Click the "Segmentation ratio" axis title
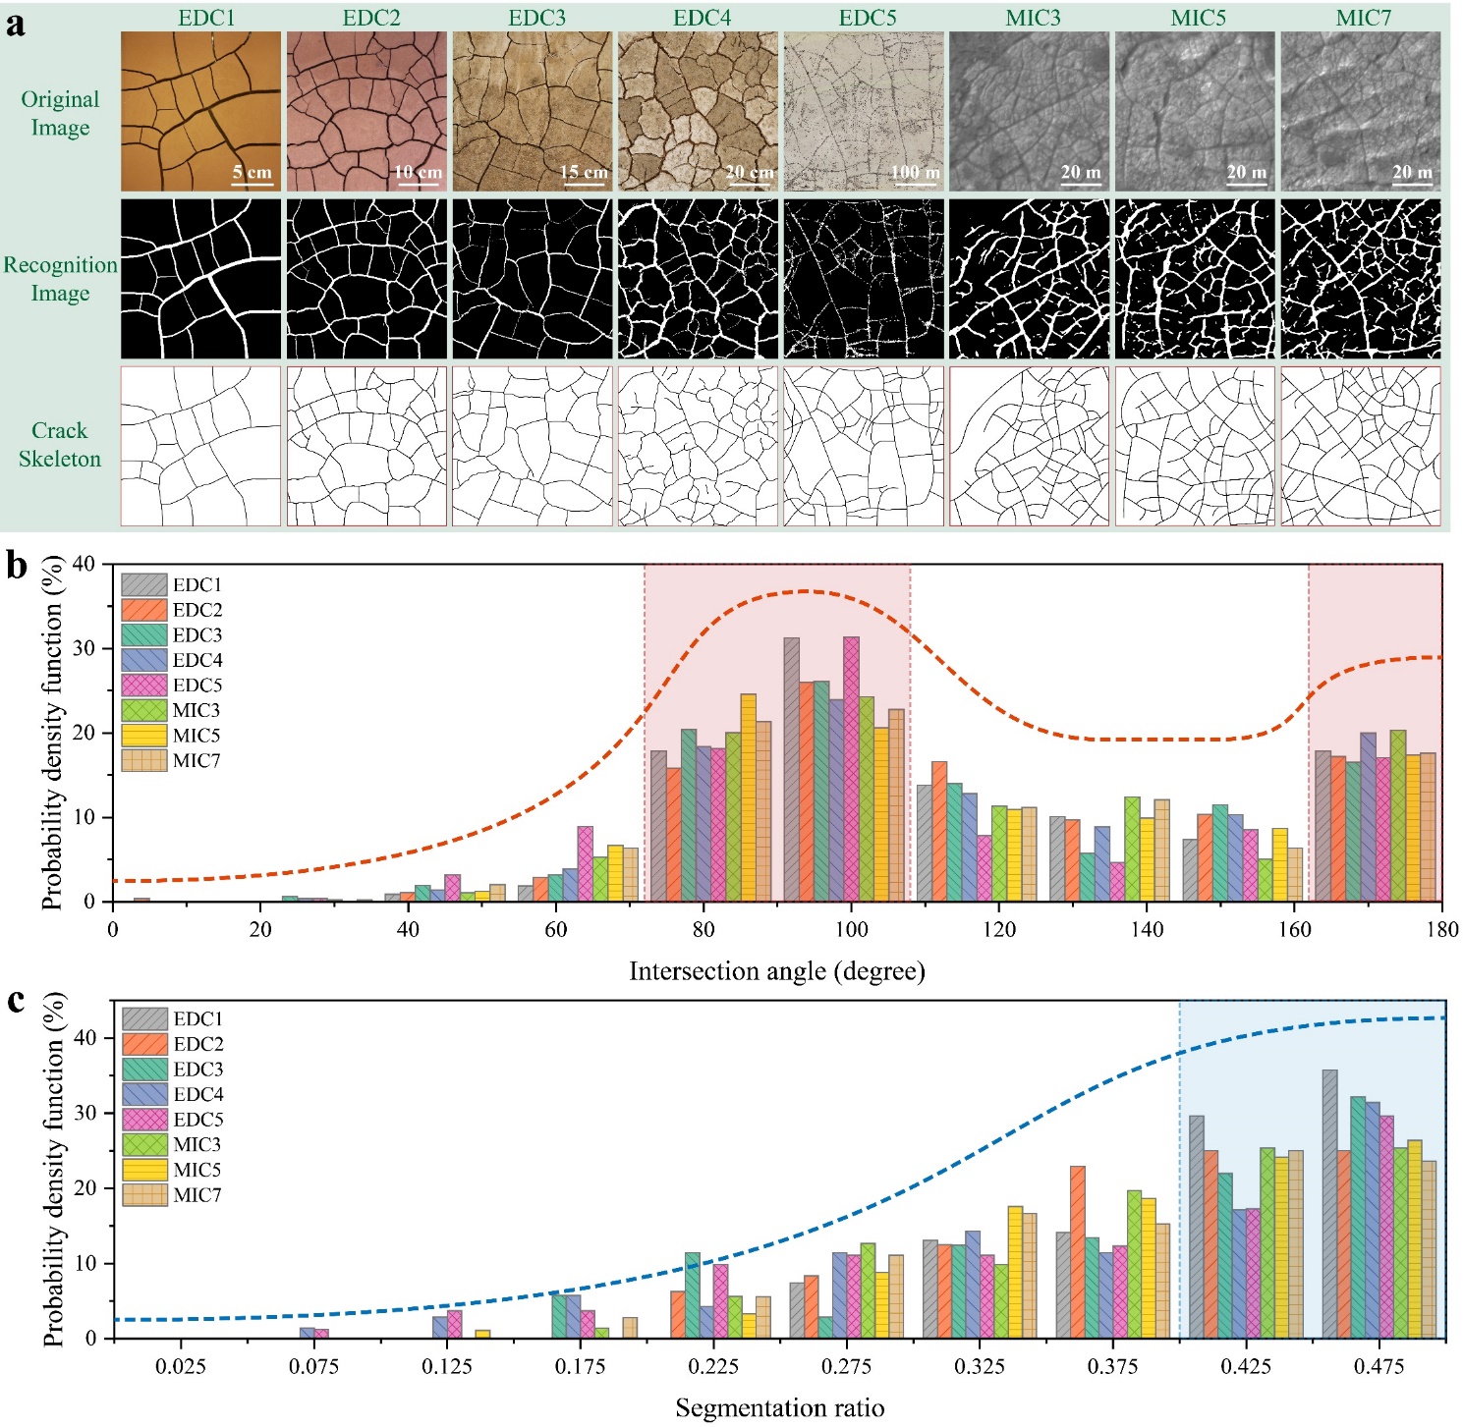Screen dimensions: 1463x1427 pos(779,1408)
